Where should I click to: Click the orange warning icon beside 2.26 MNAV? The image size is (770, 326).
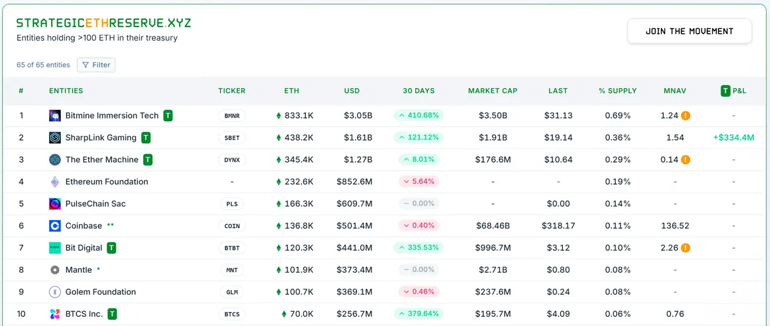click(685, 248)
